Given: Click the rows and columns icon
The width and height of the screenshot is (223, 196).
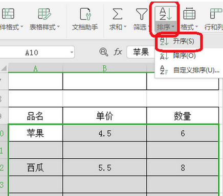Looking at the screenshot, I should 216,14.
